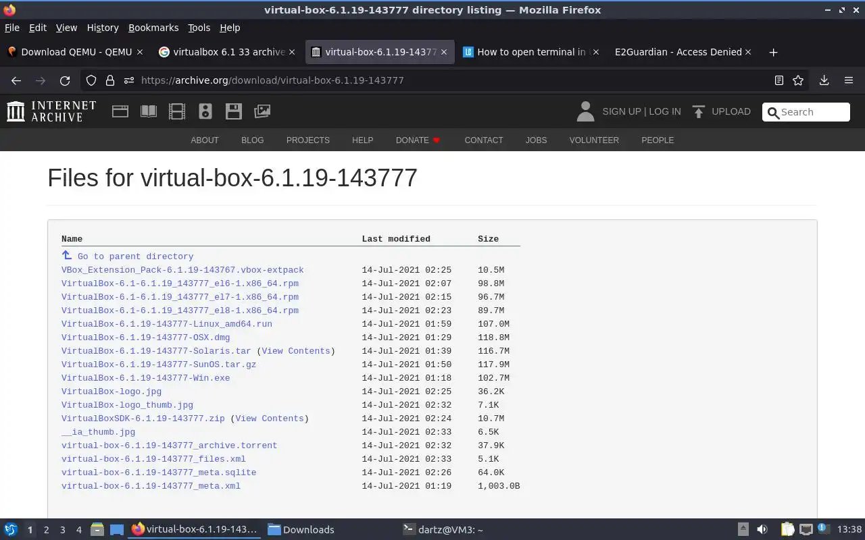
Task: Open the History menu
Action: (103, 28)
